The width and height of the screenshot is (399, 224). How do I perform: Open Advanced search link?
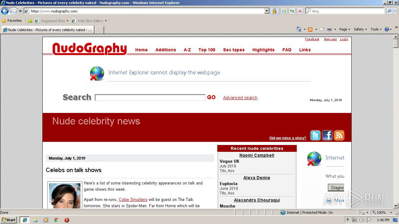pyautogui.click(x=240, y=98)
